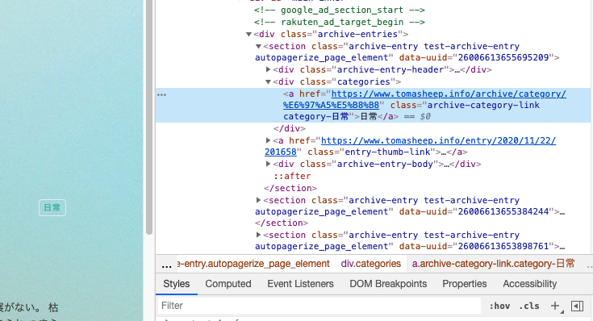Select the ::after pseudo-element row
The width and height of the screenshot is (593, 321).
(292, 176)
